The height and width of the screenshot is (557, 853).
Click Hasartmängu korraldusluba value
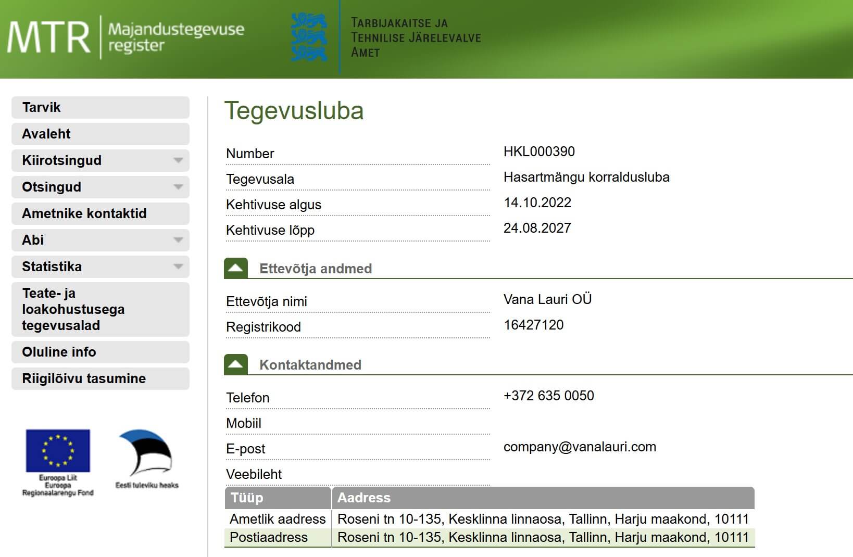coord(586,177)
